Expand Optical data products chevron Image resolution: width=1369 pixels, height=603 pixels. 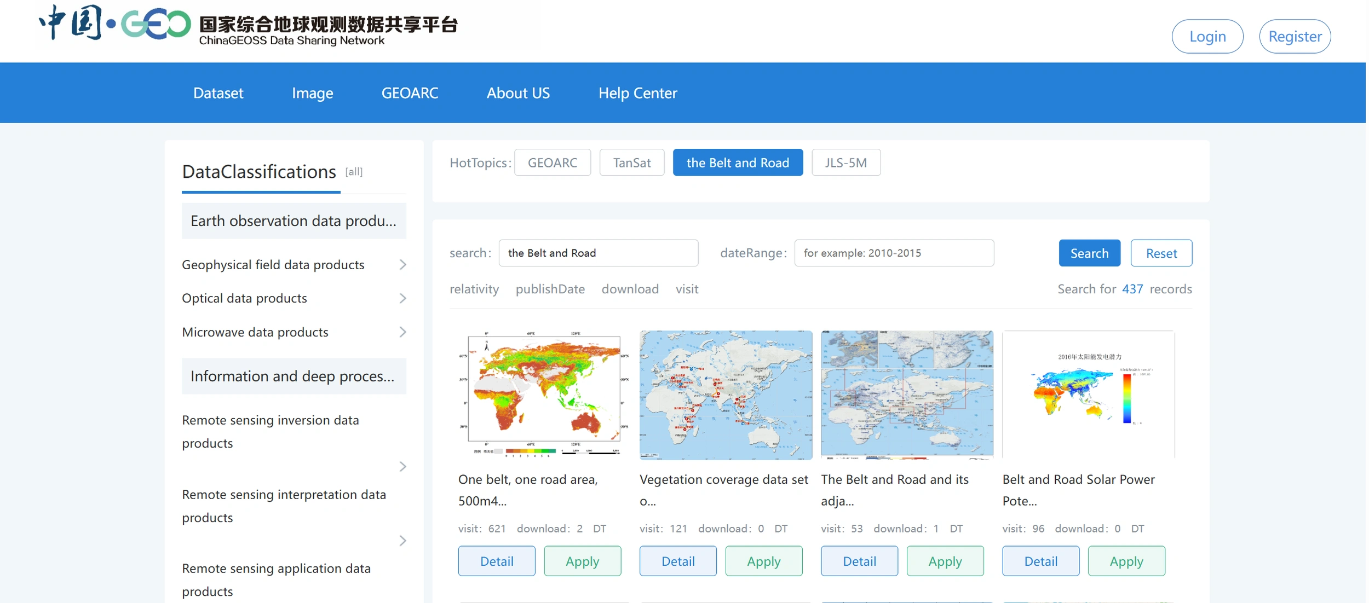click(x=402, y=298)
